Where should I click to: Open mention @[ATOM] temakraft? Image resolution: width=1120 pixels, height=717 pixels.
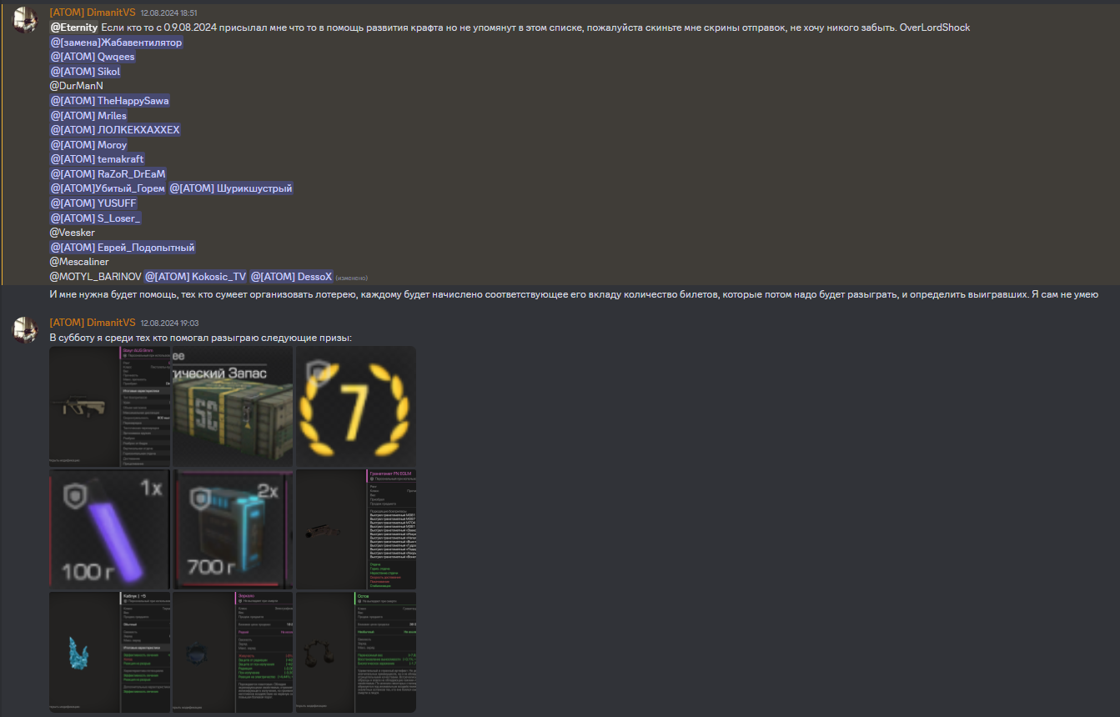click(97, 159)
